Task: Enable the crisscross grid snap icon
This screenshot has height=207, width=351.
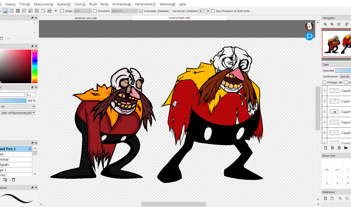Action: coord(18,11)
